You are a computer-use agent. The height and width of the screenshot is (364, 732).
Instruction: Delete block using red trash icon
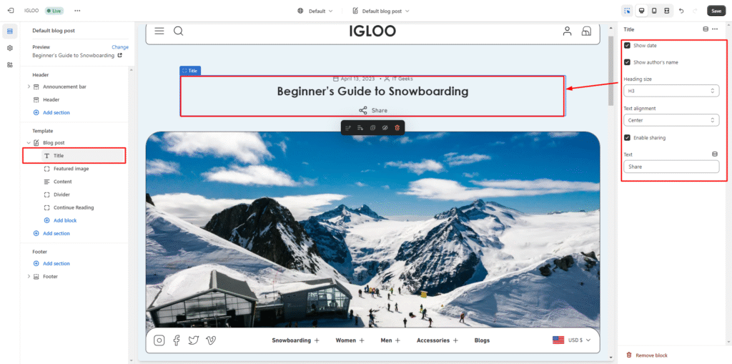click(x=397, y=127)
